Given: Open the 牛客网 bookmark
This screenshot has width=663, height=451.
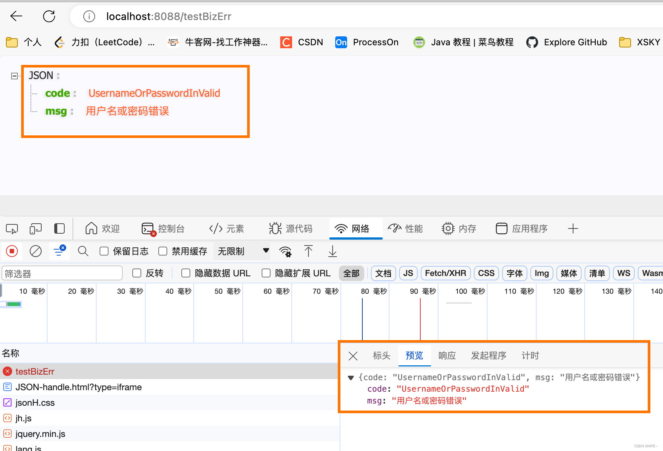Looking at the screenshot, I should pos(217,42).
